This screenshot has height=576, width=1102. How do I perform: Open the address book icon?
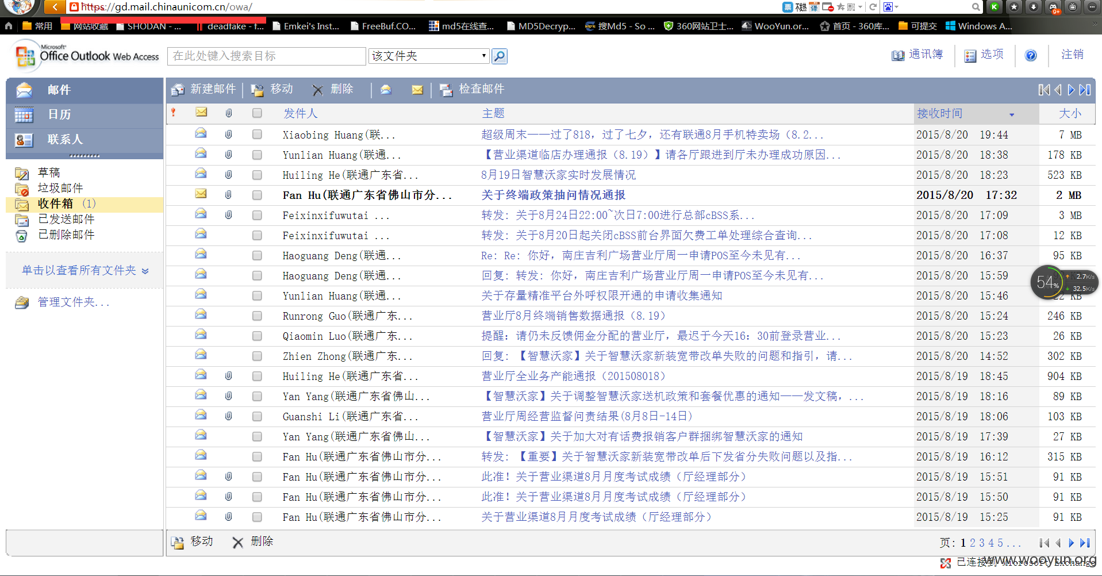click(898, 56)
